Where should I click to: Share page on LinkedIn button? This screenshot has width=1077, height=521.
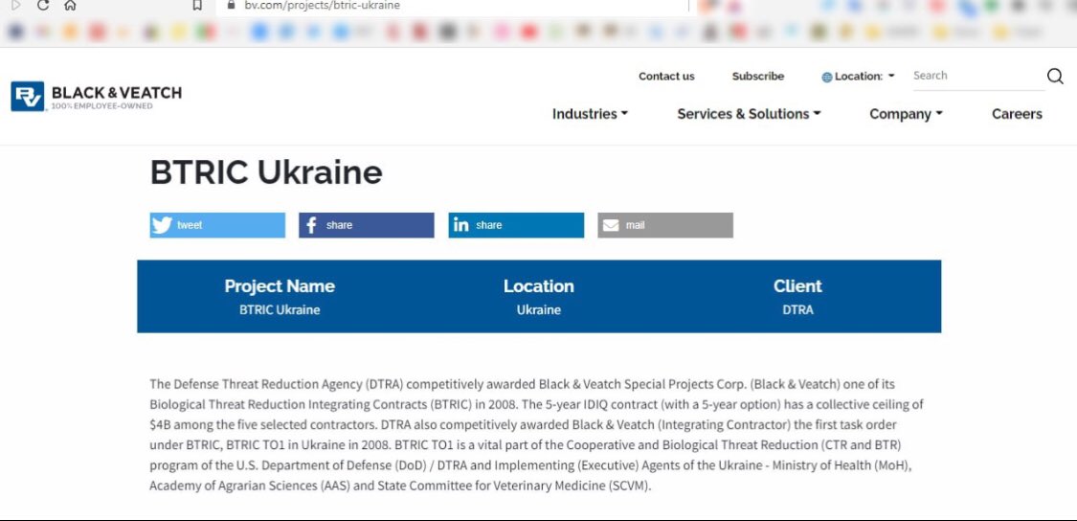click(516, 225)
